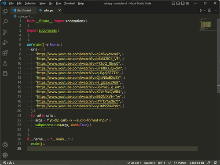This screenshot has height=165, width=220.
Task: Open errors and warnings status indicator
Action: pos(9,163)
